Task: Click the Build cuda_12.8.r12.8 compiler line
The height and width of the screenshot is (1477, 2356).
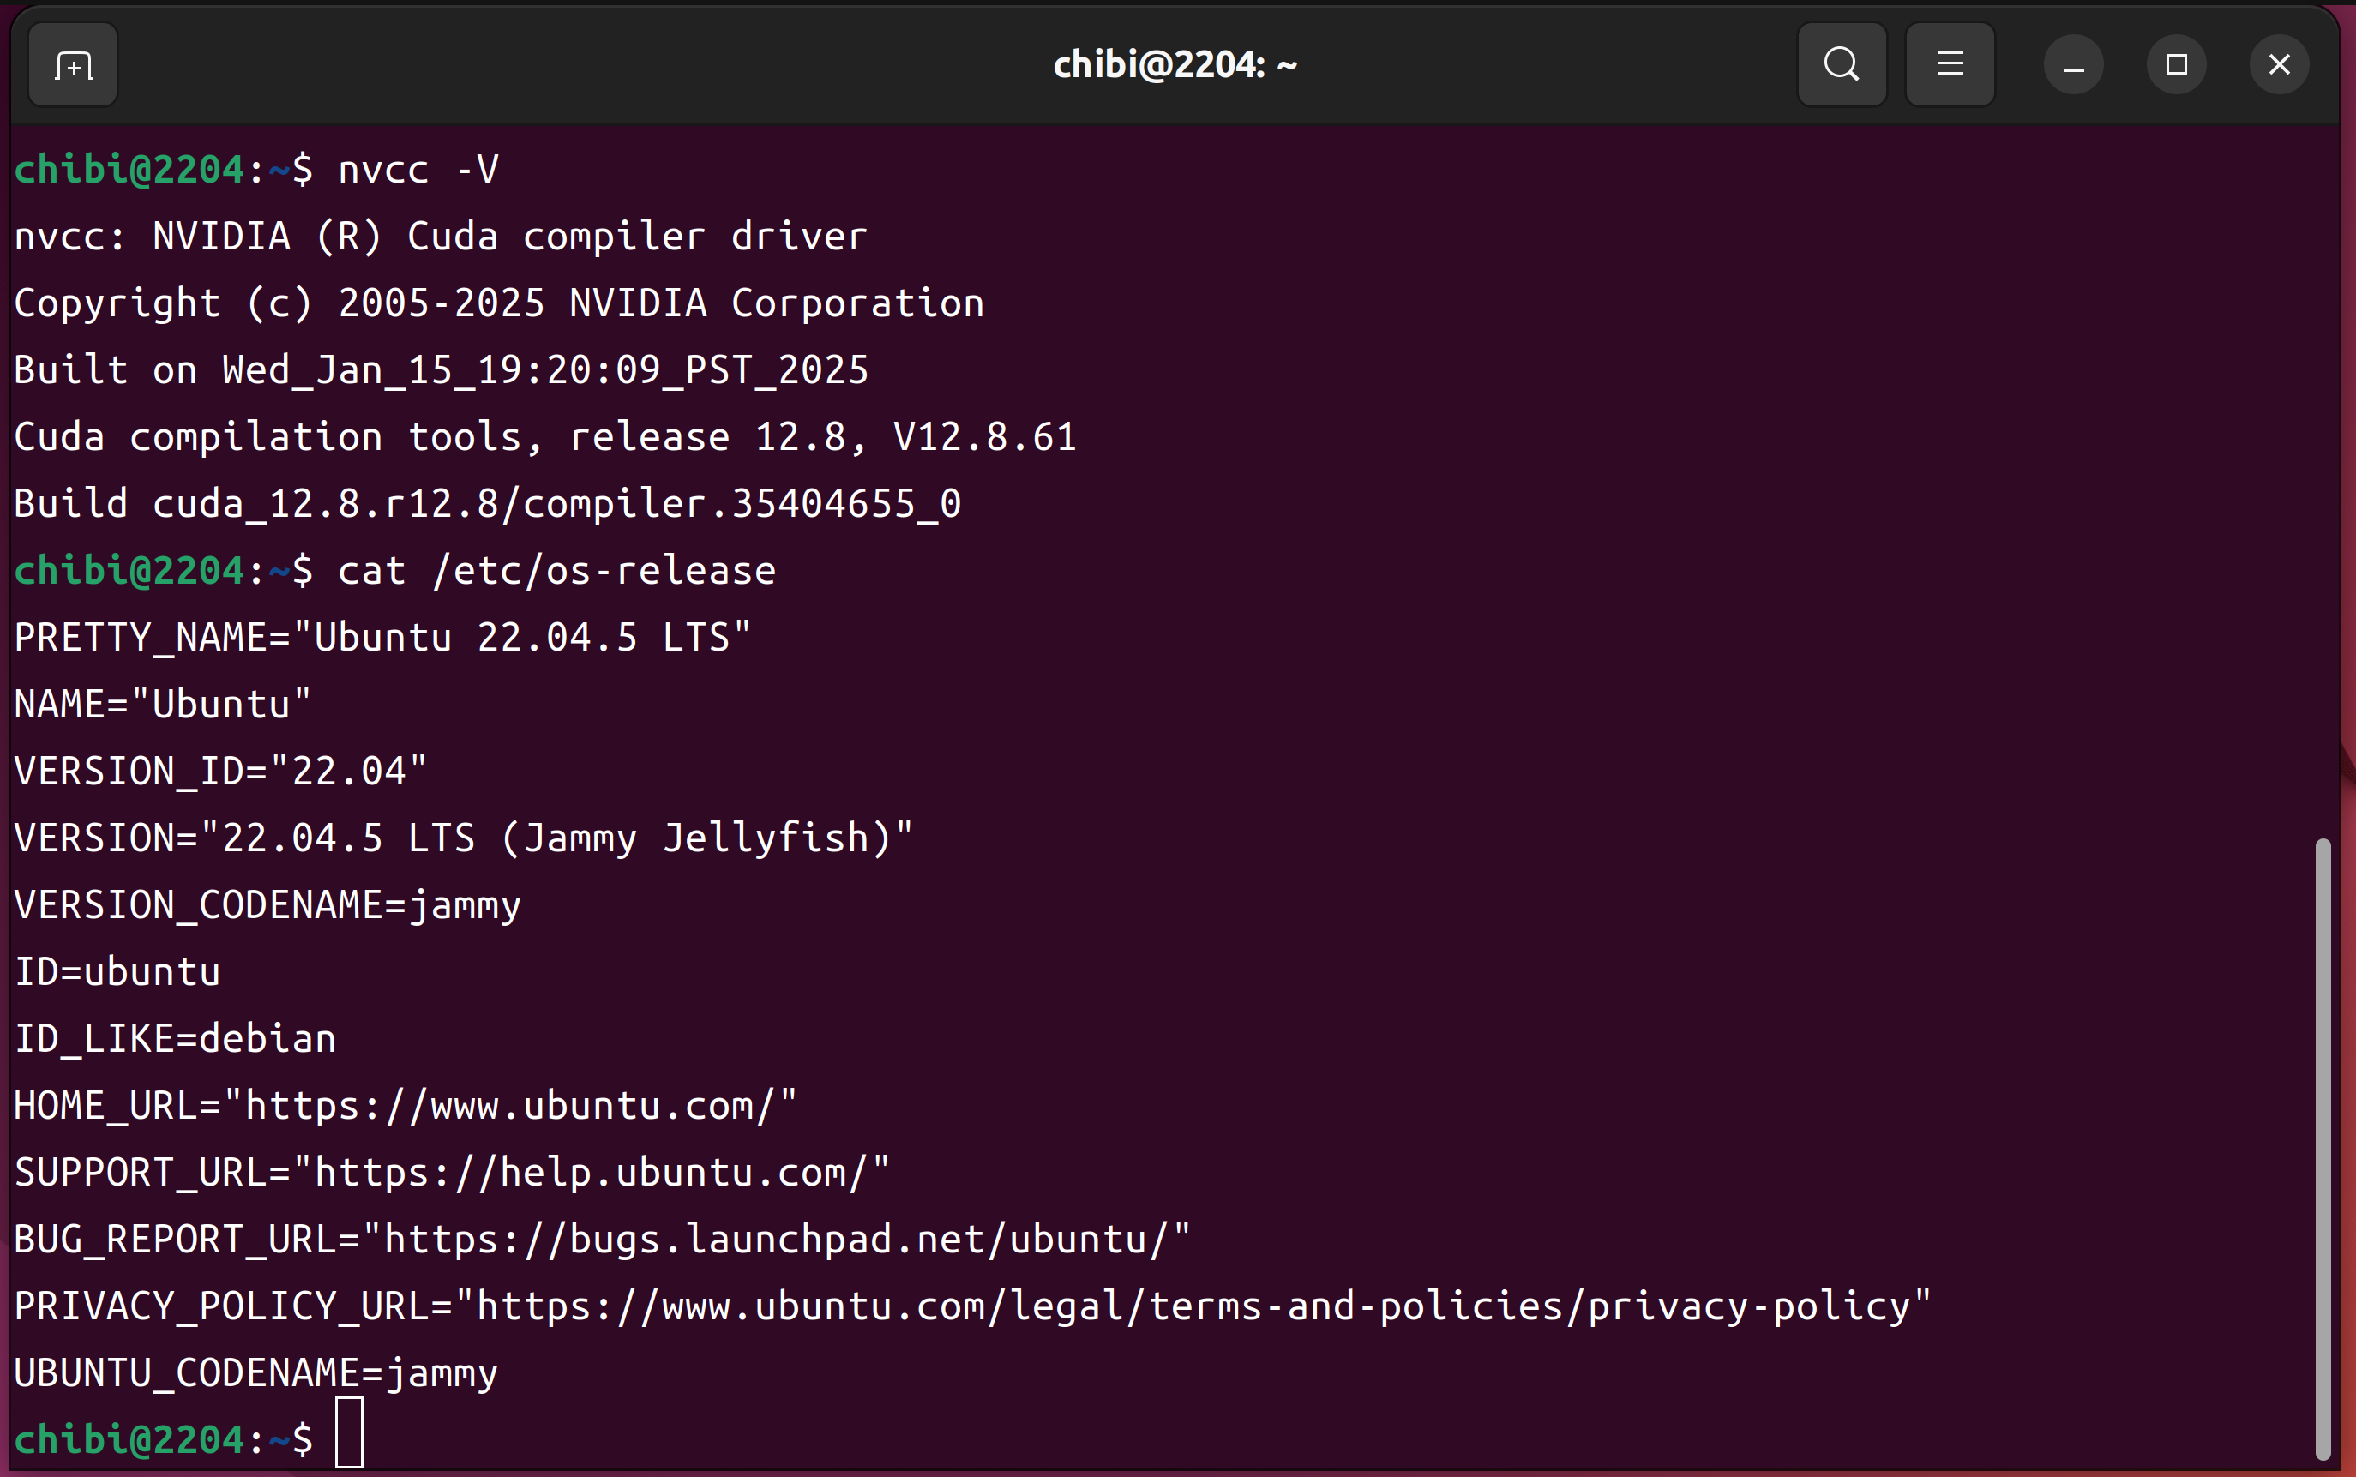Action: (488, 504)
